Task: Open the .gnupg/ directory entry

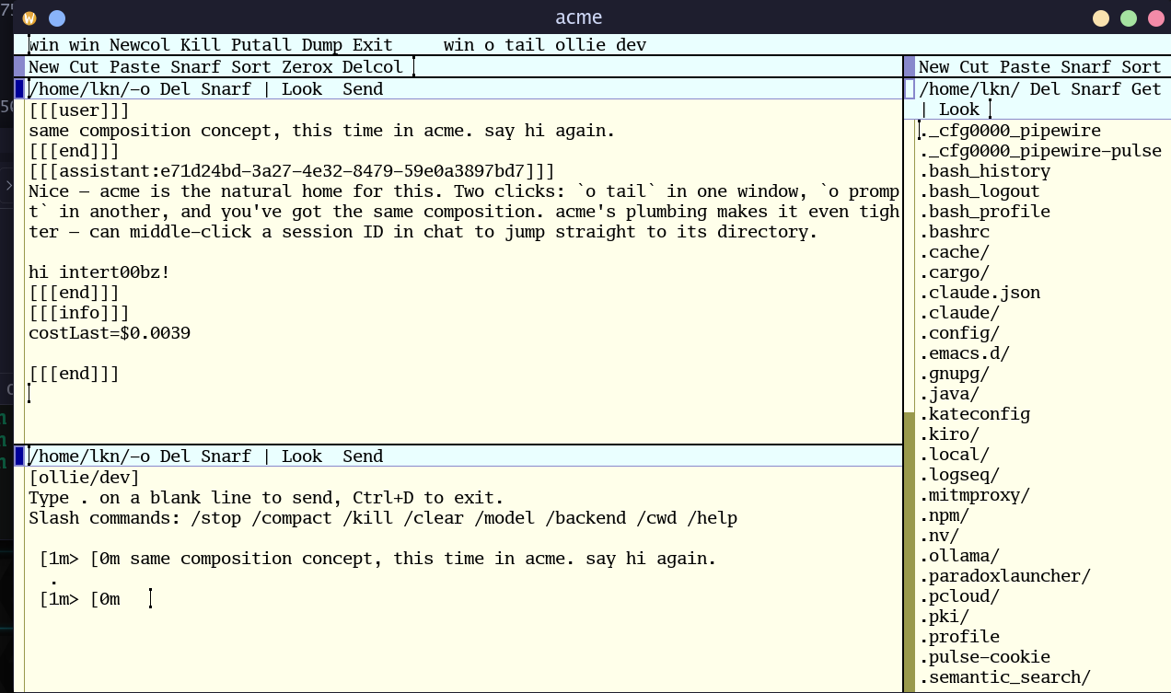Action: click(954, 374)
